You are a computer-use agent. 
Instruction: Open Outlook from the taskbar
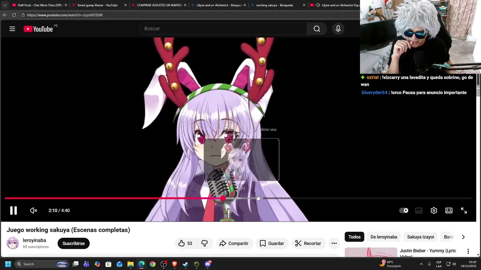[119, 264]
